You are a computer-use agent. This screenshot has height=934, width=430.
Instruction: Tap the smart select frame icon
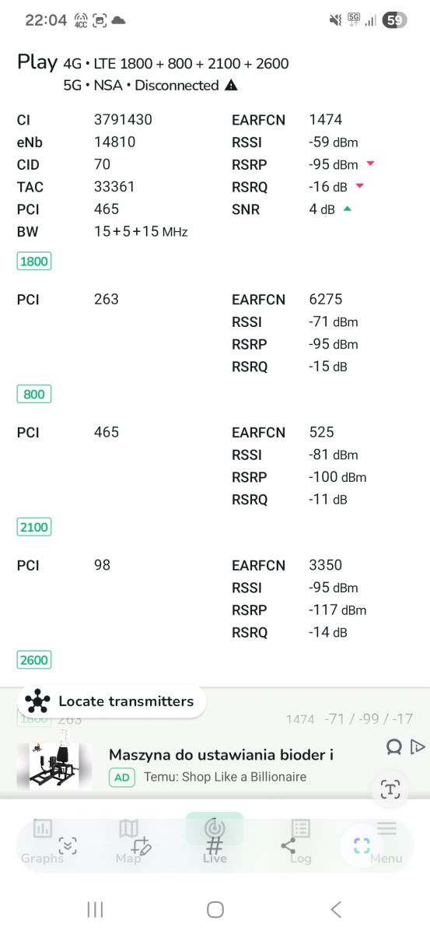point(362,846)
